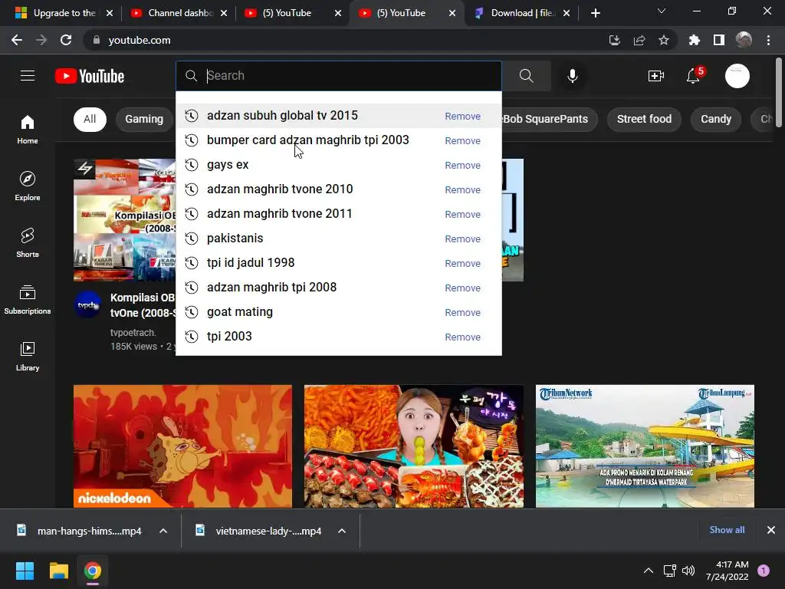This screenshot has width=785, height=589.
Task: Click the browser Back arrow
Action: click(x=17, y=40)
